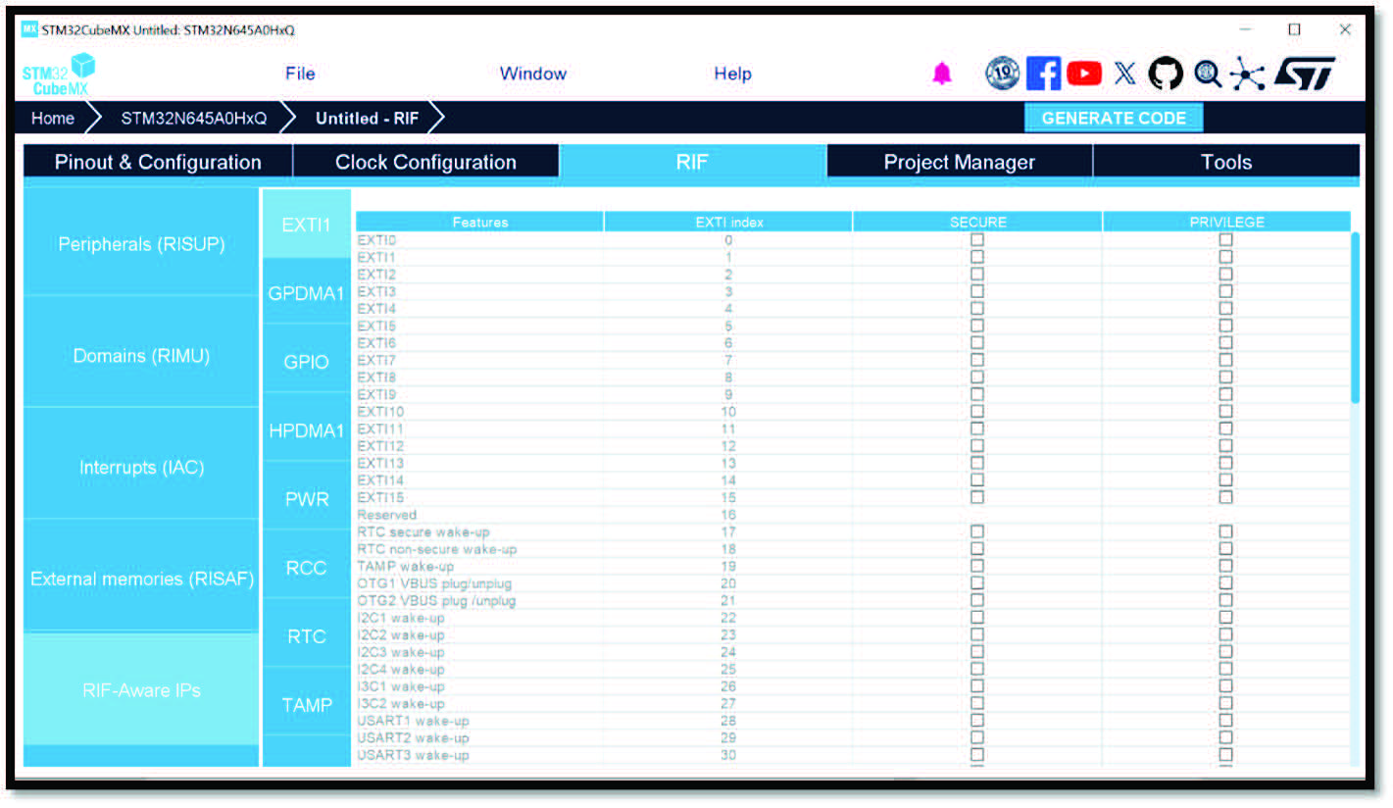Select the EXTI1 side tab
Screen dimensions: 1393x808
(307, 225)
